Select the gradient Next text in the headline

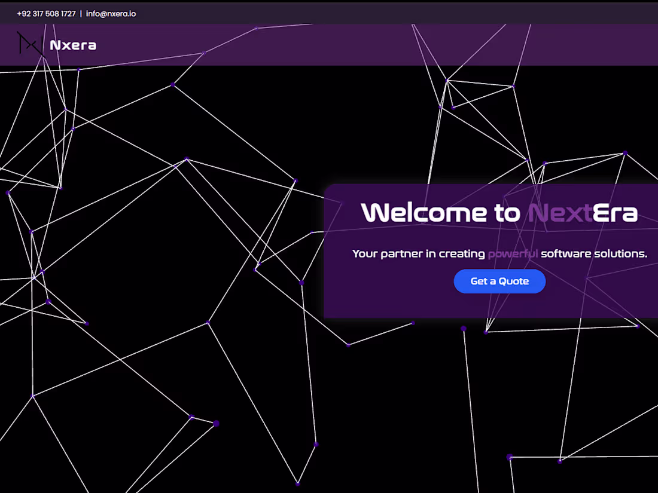point(558,213)
